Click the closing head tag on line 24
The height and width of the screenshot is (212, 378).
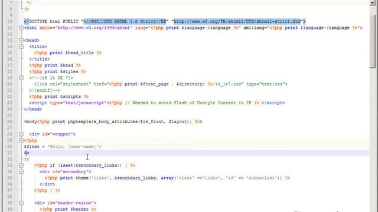33,109
